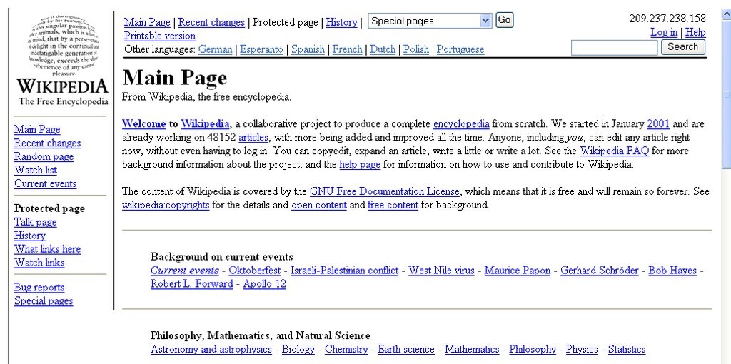Open Astronomy and astrophysics link
This screenshot has width=731, height=364.
point(211,349)
